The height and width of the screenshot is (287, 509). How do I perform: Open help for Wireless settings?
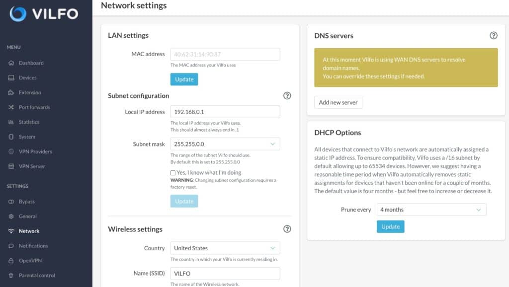tap(287, 229)
